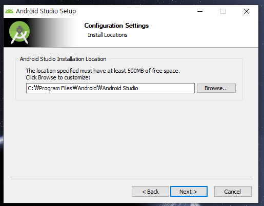Abort setup using the Cancel button
Viewport: 264px width, 206px height.
[x=233, y=192]
